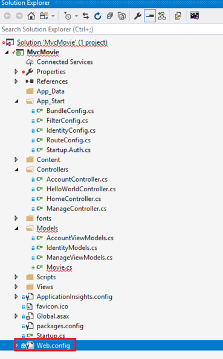
Task: Toggle Preview Selected Items button
Action: [150, 16]
